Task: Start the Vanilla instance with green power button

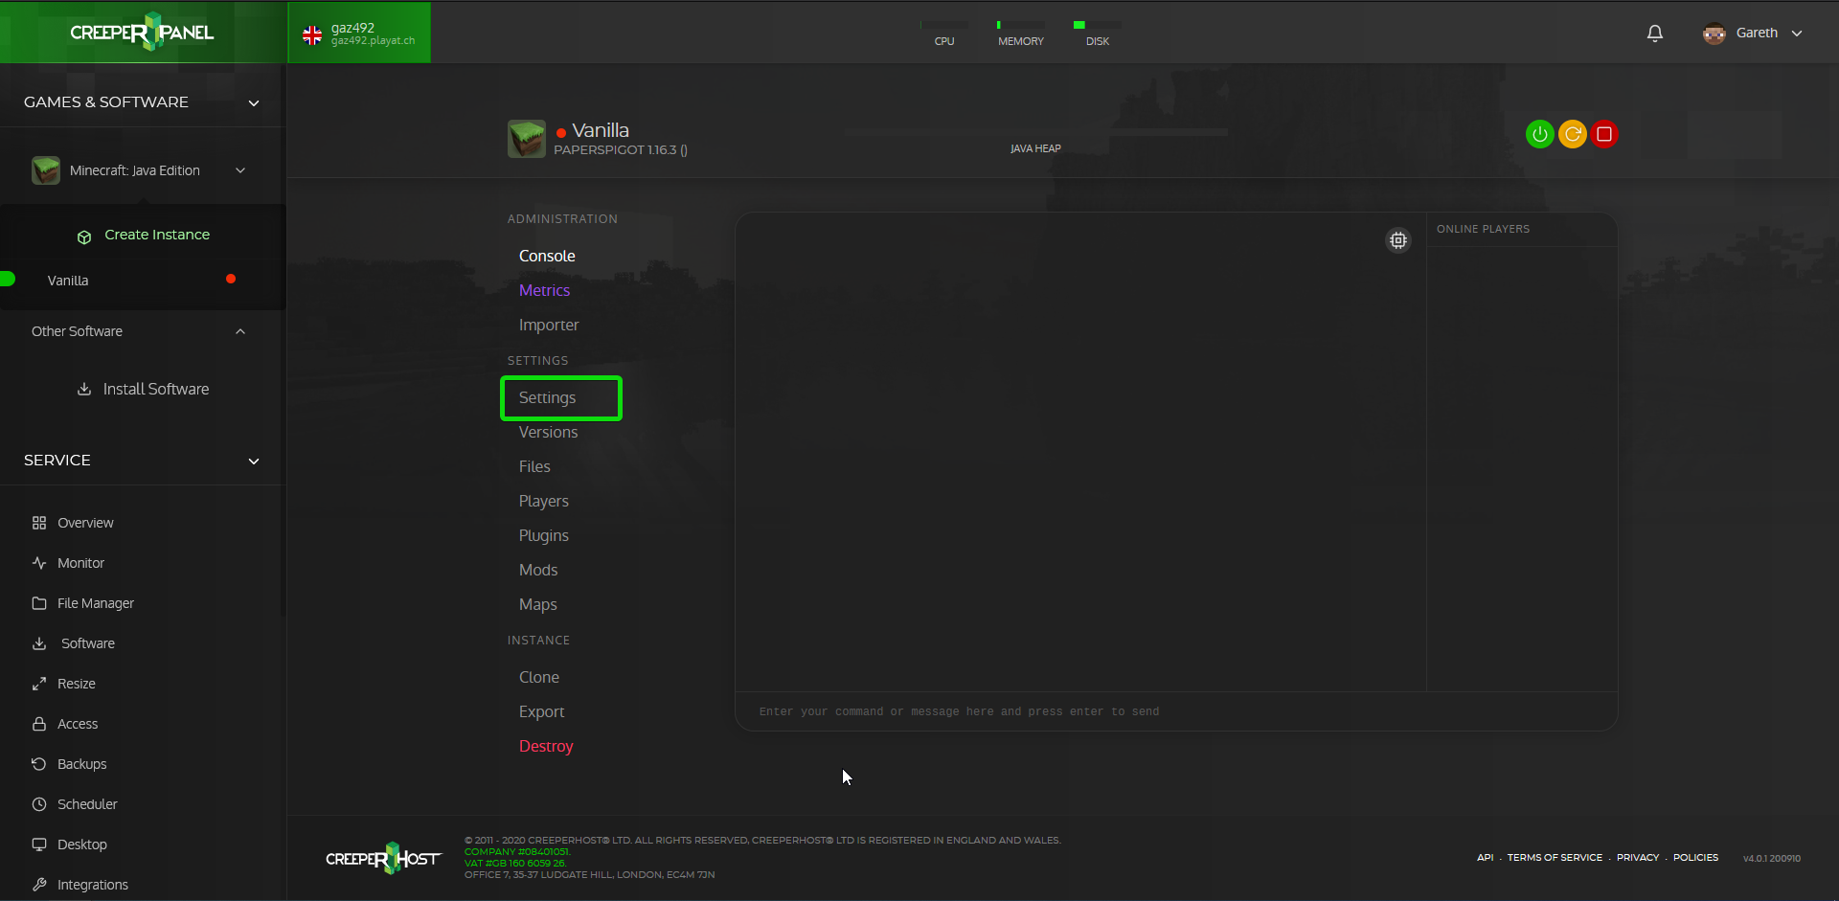Action: (1539, 134)
